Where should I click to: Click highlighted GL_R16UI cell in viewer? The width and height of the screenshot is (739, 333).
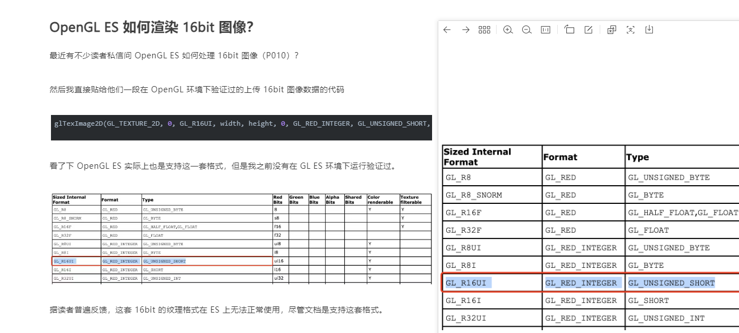click(492, 283)
